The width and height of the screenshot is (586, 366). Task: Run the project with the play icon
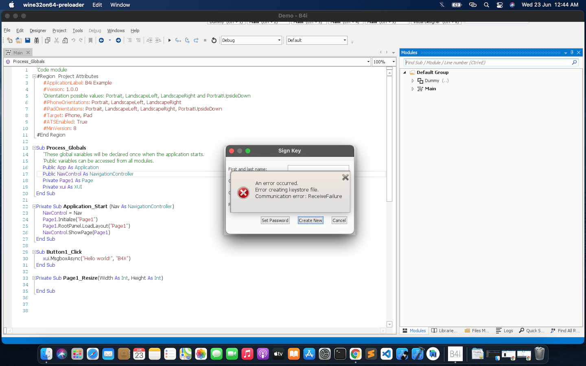pyautogui.click(x=170, y=40)
